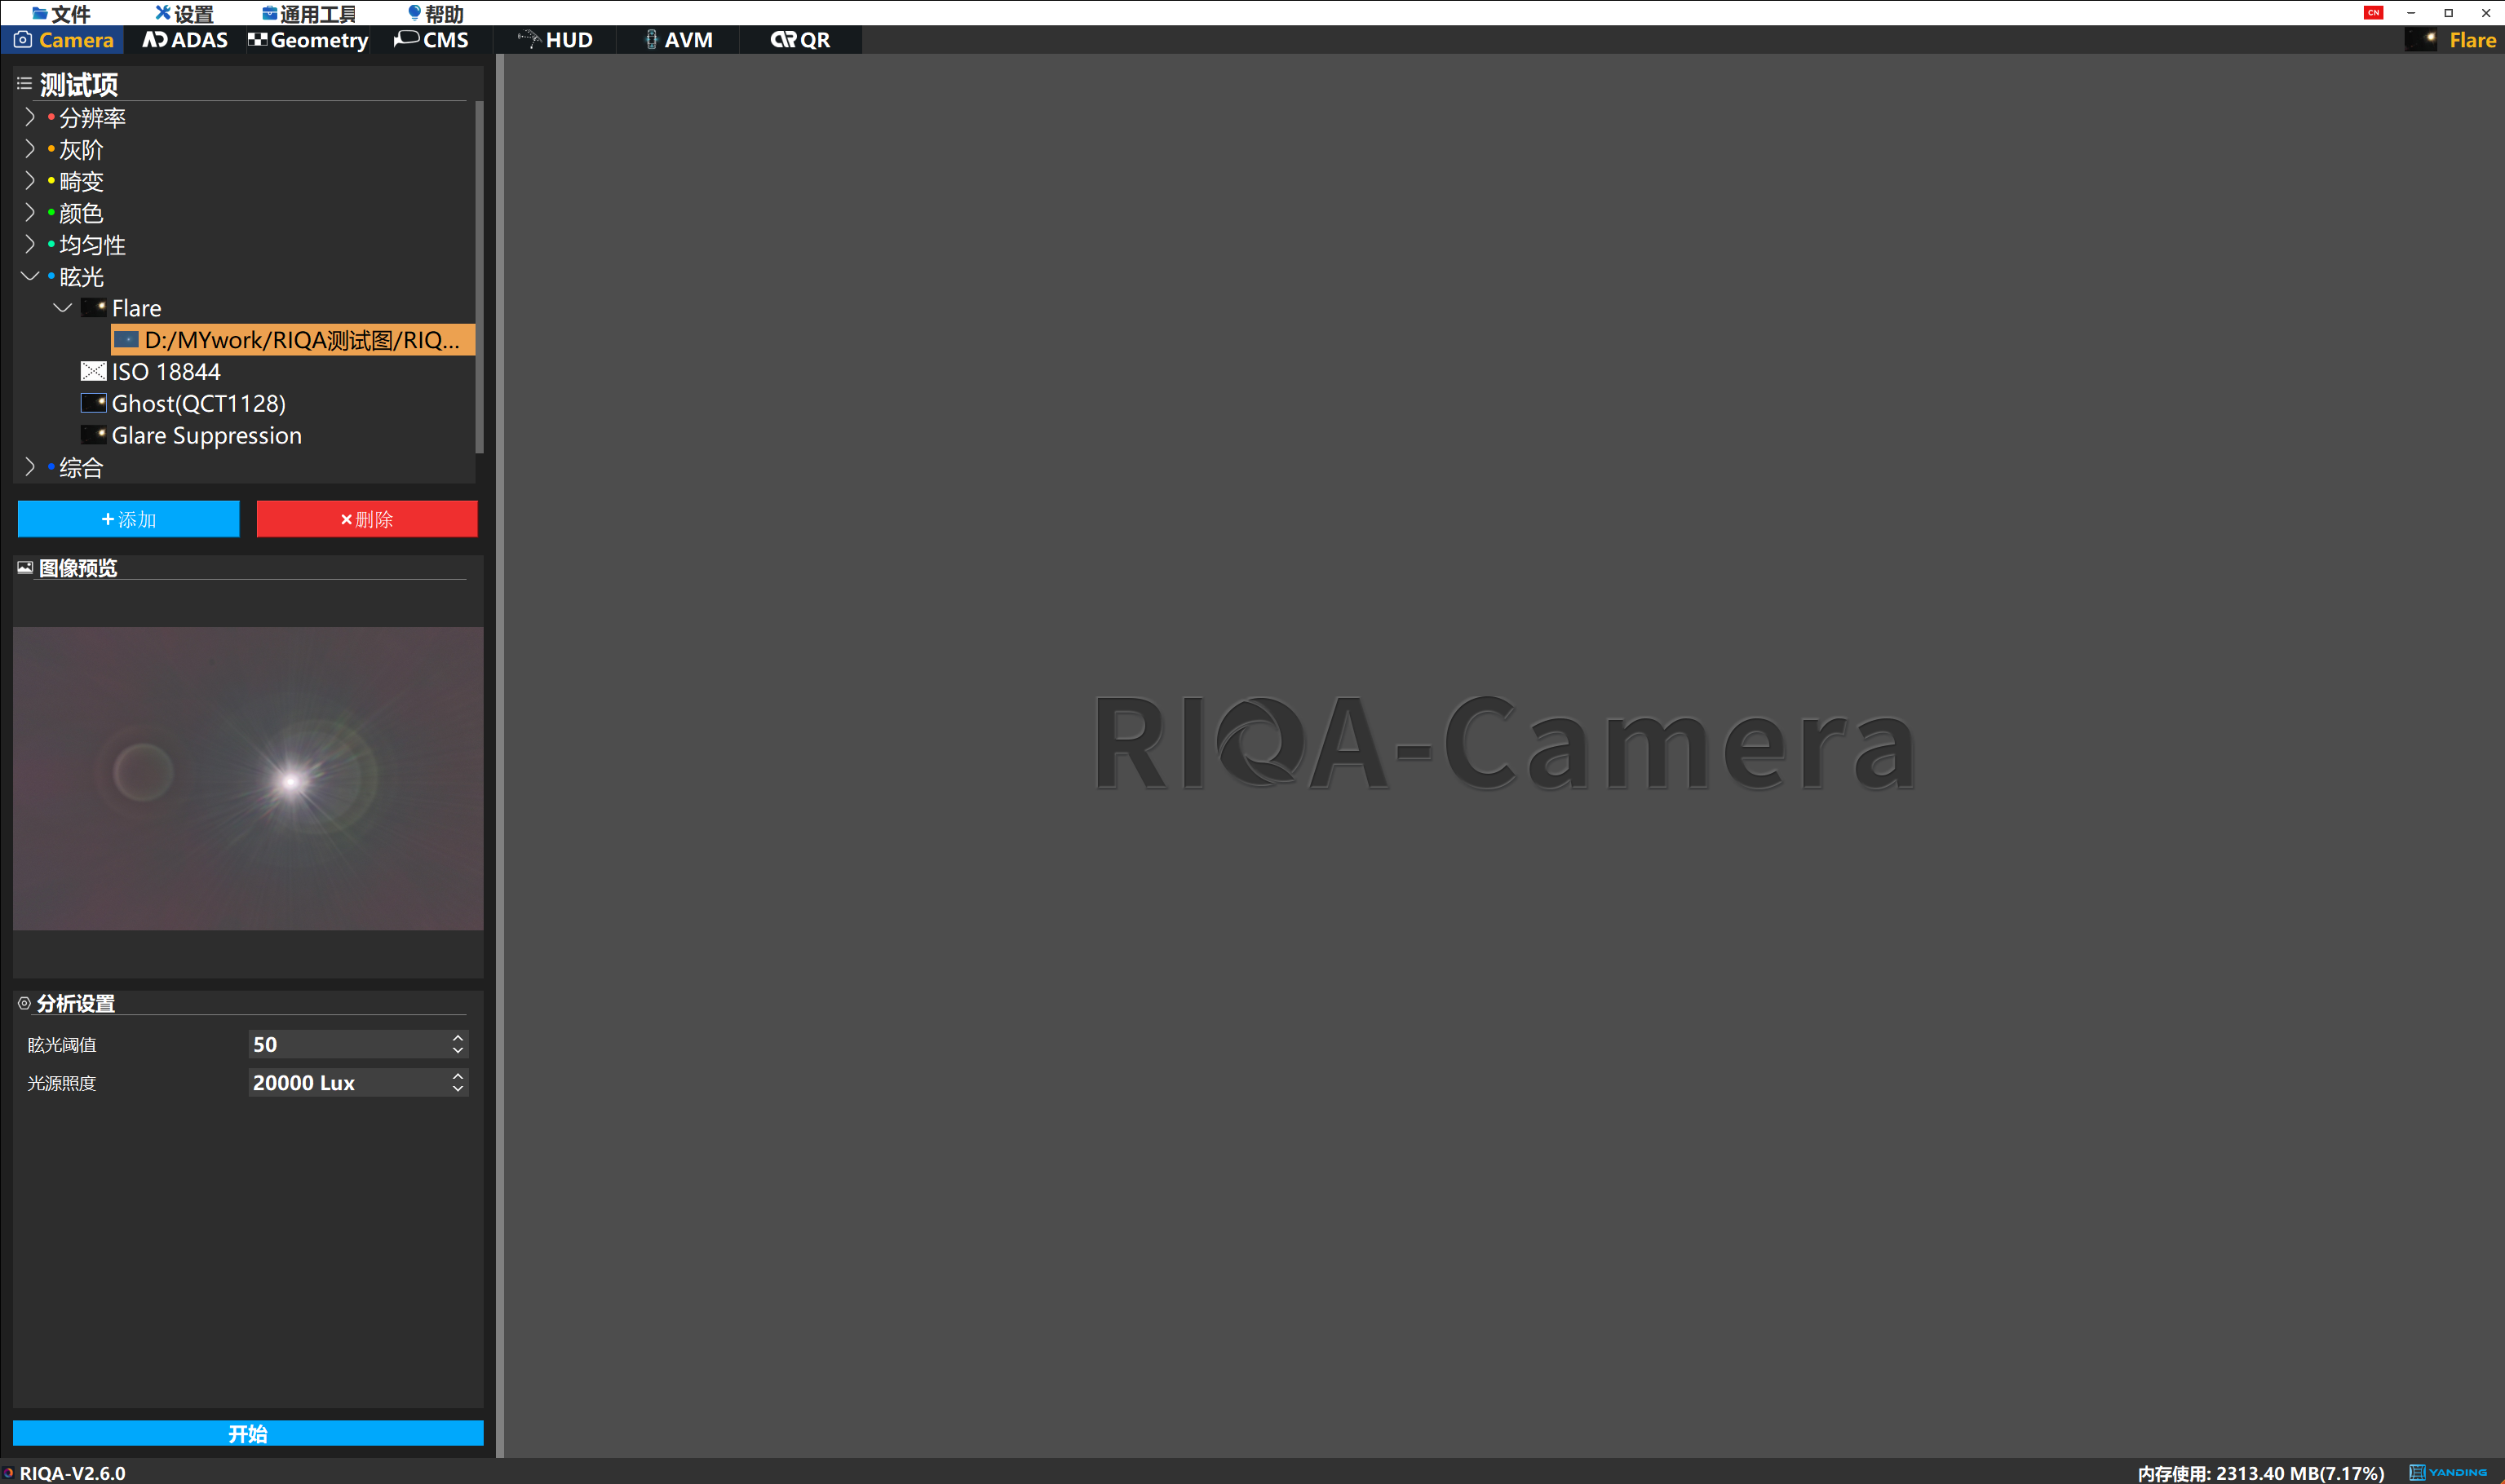Open the QR code module
Screen dimensions: 2505x1484
pyautogui.click(x=800, y=40)
